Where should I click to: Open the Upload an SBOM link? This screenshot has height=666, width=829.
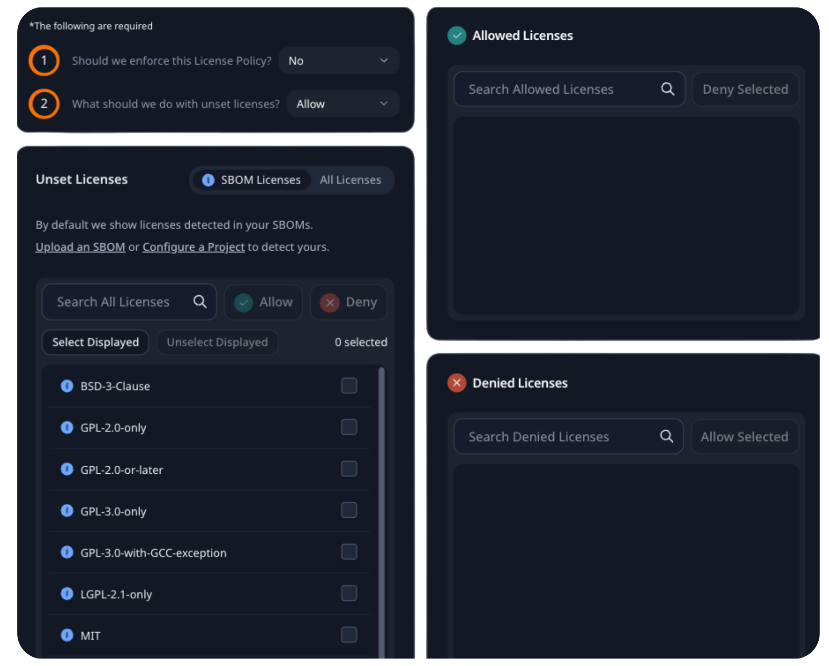(80, 246)
